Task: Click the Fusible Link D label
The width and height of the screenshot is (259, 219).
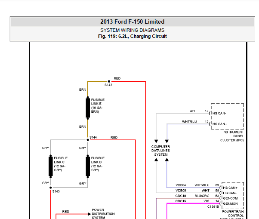Action: [x=98, y=164]
